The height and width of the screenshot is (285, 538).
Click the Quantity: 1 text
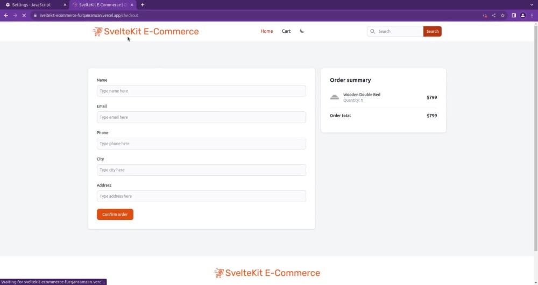click(x=353, y=101)
